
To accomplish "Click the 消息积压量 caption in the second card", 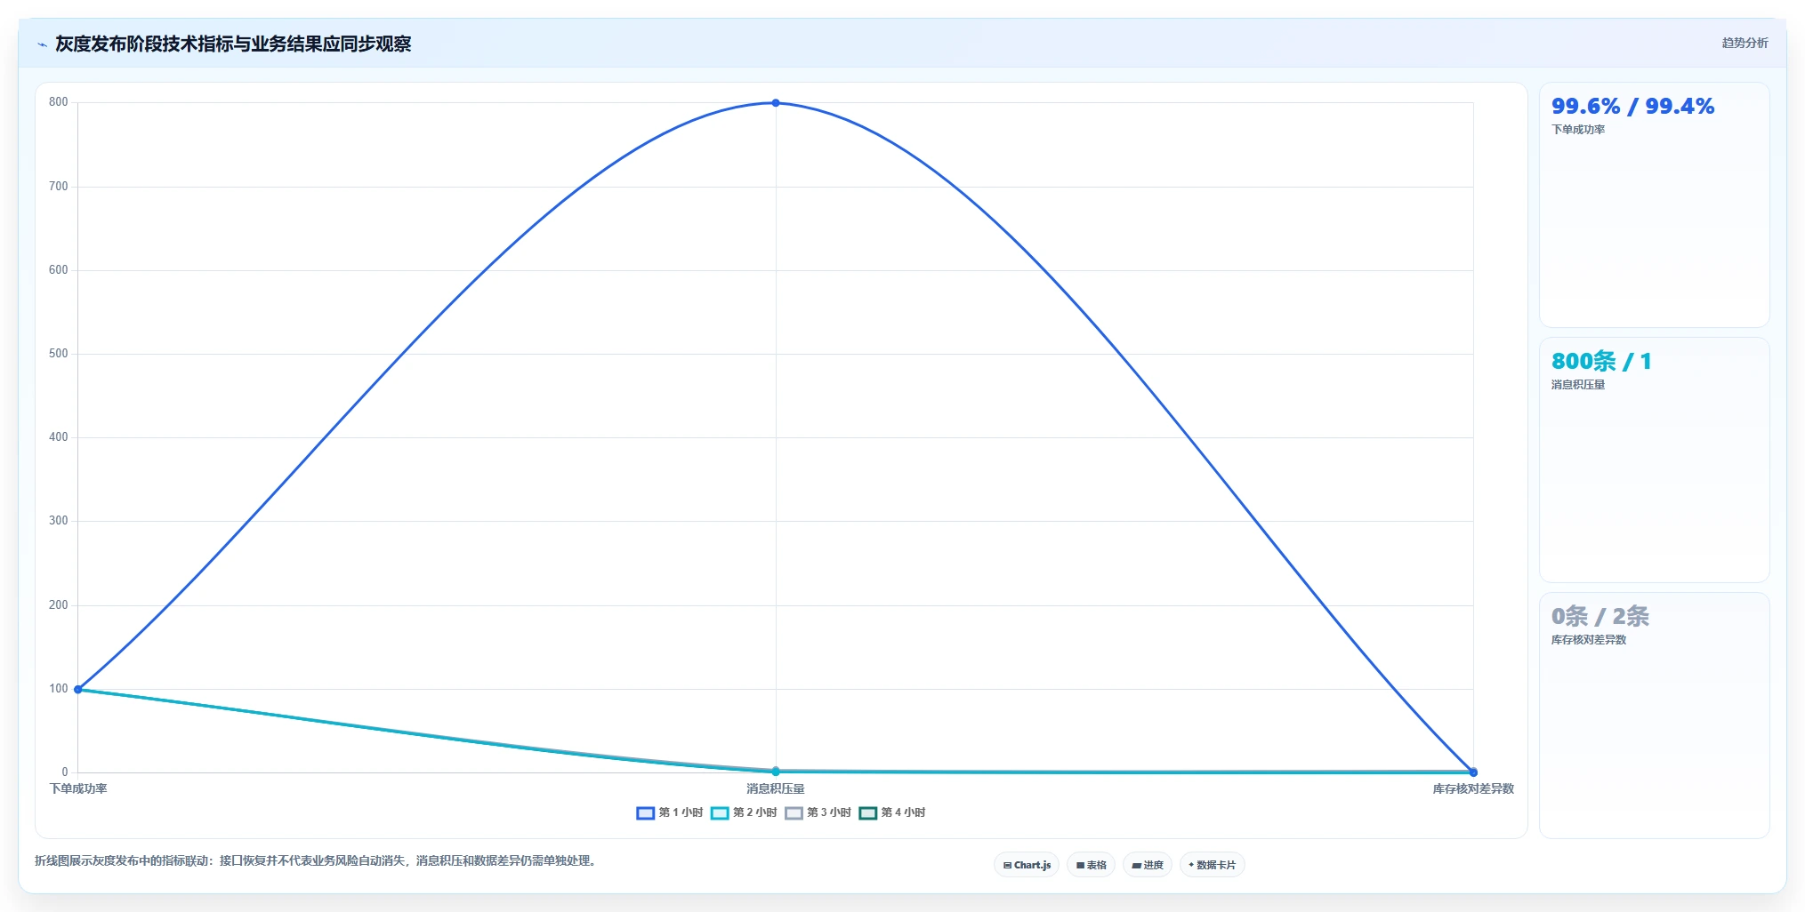I will click(x=1578, y=385).
